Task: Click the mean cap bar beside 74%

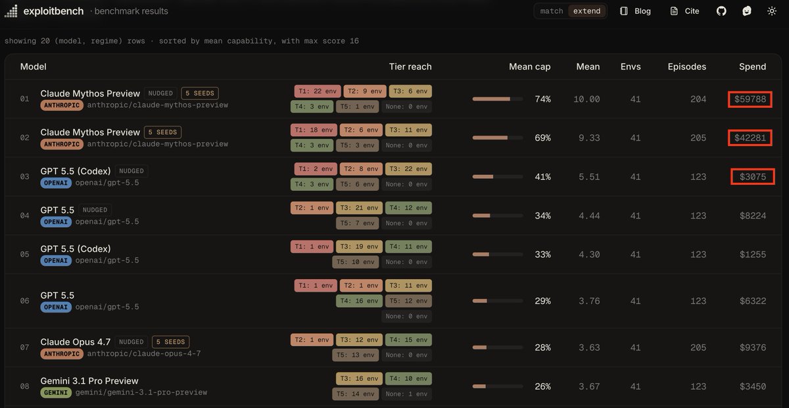Action: click(x=498, y=99)
